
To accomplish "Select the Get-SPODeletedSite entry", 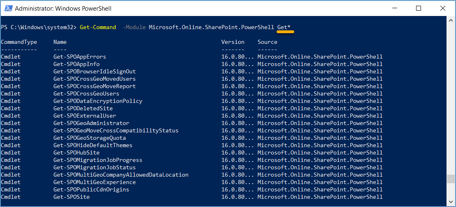I will (x=83, y=108).
